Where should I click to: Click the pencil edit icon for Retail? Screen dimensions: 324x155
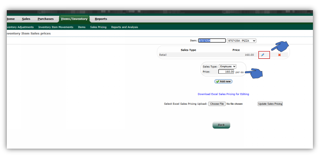pyautogui.click(x=262, y=55)
